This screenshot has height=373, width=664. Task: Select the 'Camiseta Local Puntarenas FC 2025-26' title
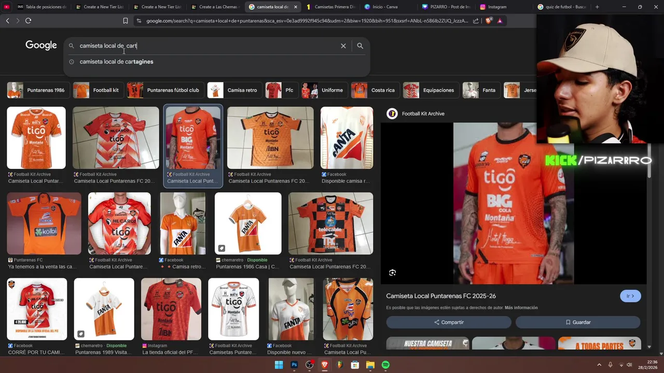pyautogui.click(x=441, y=296)
